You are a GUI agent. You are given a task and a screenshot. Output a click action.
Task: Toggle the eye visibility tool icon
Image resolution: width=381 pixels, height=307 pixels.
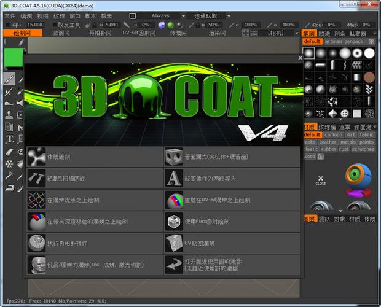[x=20, y=152]
